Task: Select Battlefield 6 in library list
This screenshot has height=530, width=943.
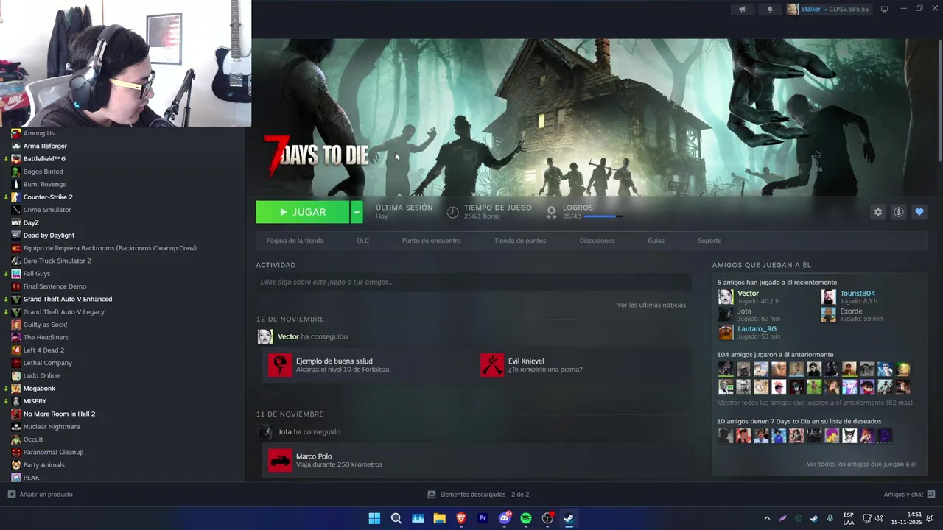Action: click(x=44, y=159)
